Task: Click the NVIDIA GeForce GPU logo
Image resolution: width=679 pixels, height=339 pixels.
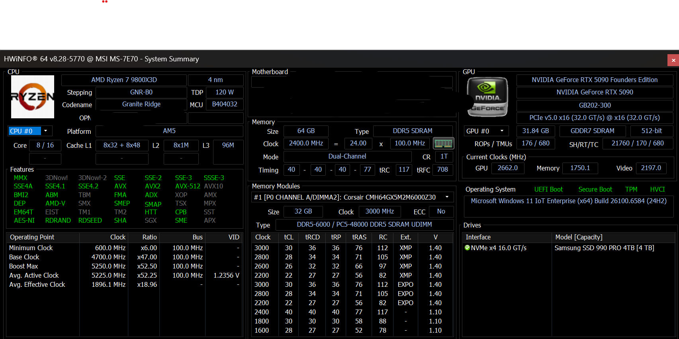Action: (487, 97)
